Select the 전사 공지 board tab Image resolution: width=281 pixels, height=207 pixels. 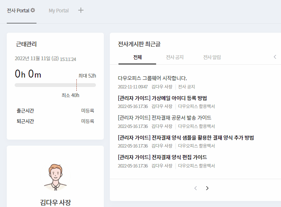click(x=175, y=57)
